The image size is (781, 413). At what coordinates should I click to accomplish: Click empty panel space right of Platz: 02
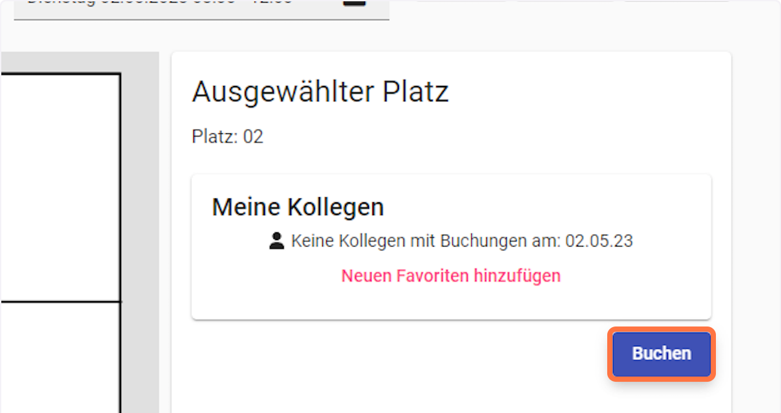[x=488, y=137]
